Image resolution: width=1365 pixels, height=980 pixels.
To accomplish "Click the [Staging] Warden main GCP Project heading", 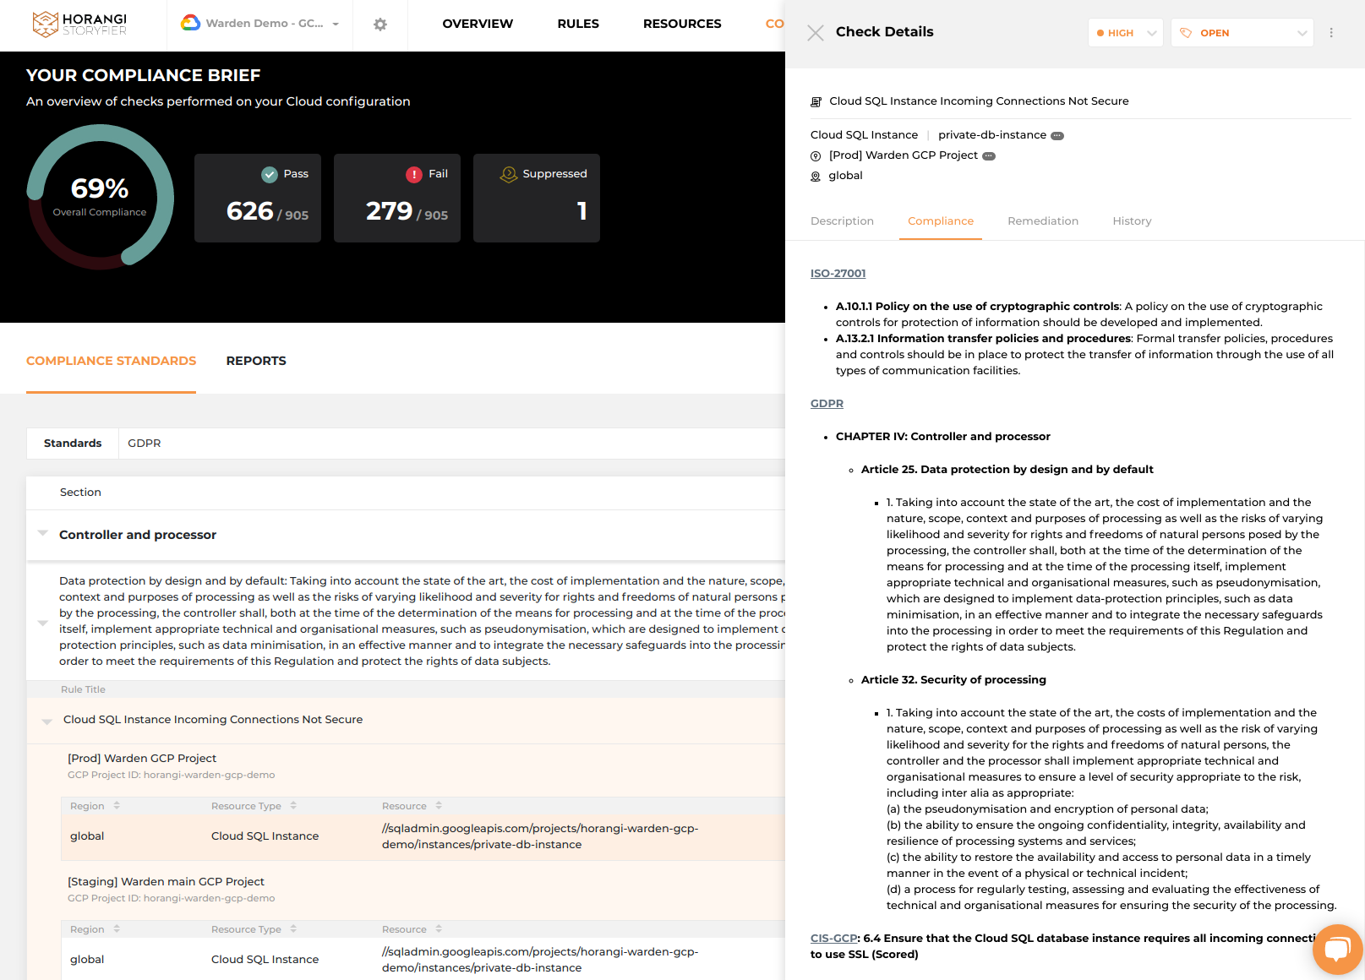I will 166,882.
